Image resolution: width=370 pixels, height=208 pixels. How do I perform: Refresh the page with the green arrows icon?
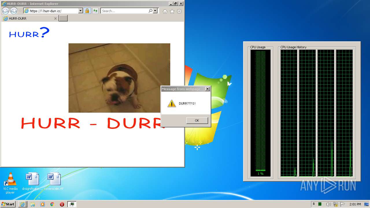95,11
